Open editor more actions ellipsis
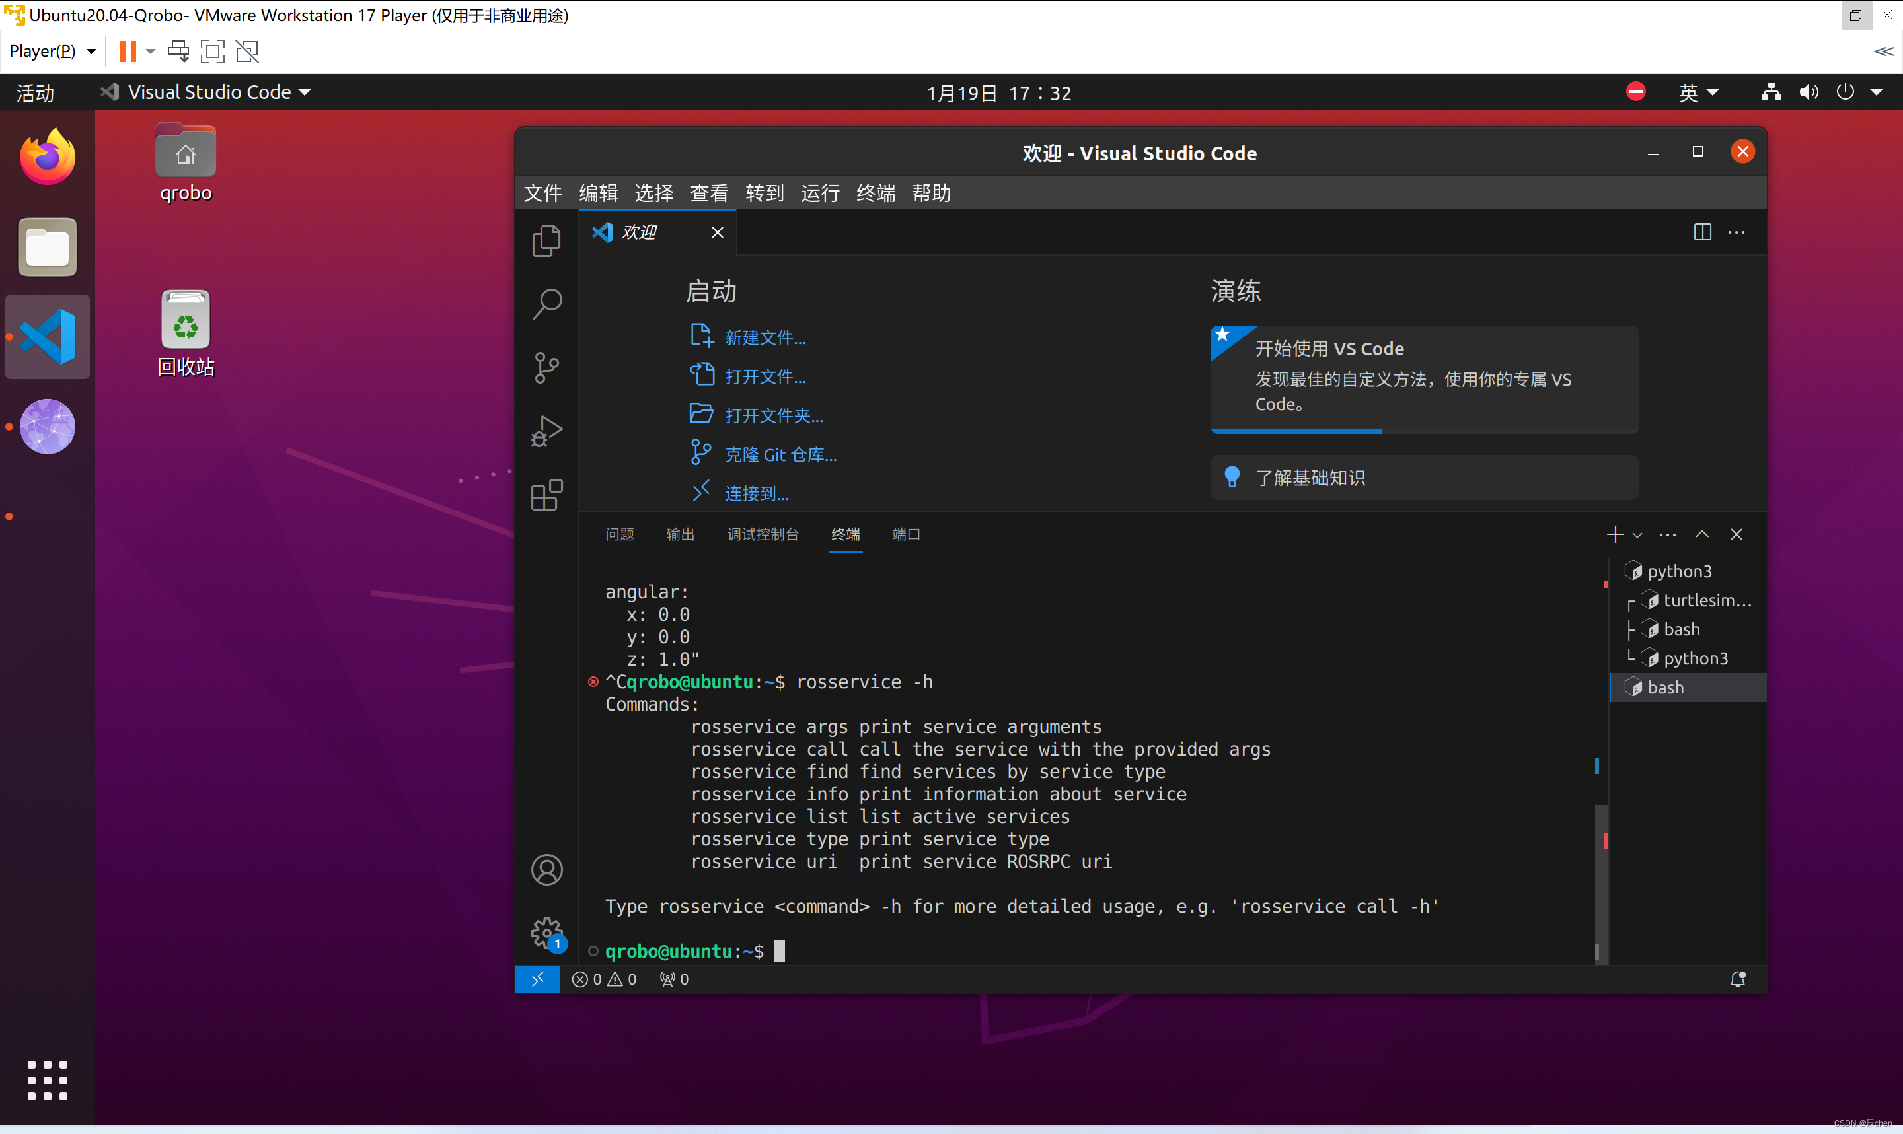 click(1736, 232)
